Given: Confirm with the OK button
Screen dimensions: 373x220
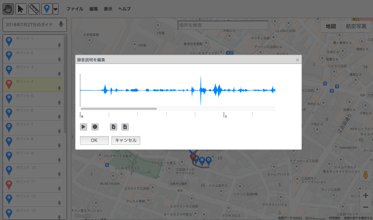Looking at the screenshot, I should [94, 140].
